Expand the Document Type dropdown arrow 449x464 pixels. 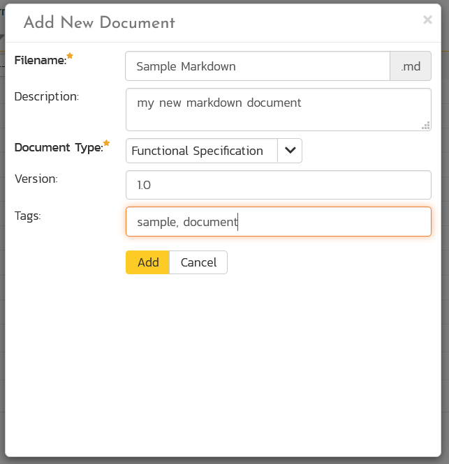(x=290, y=151)
